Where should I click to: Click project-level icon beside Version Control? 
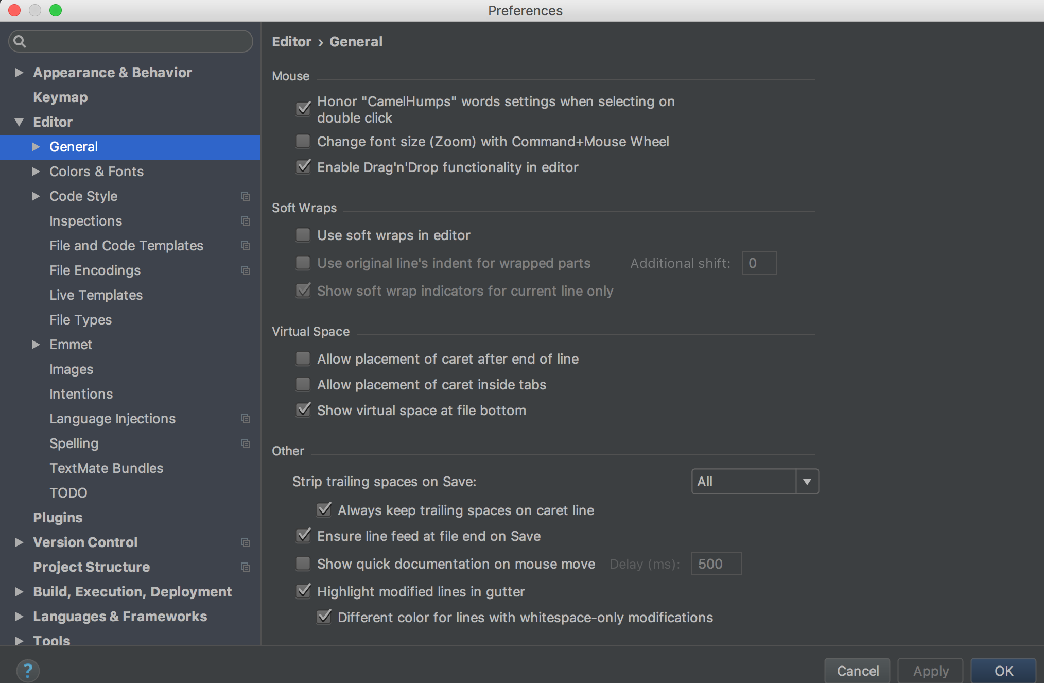pos(246,542)
